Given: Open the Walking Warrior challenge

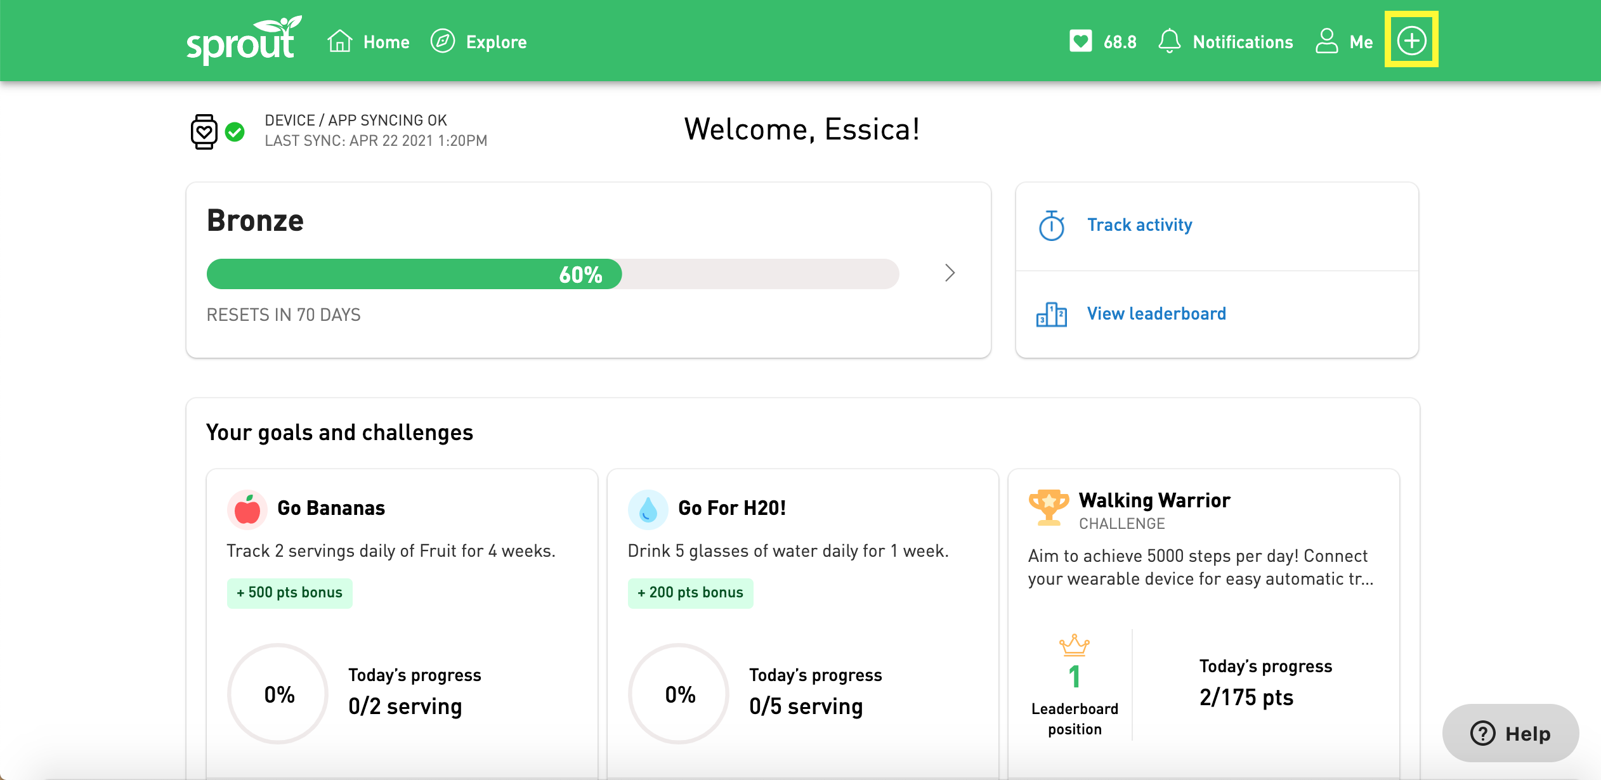Looking at the screenshot, I should [1154, 501].
